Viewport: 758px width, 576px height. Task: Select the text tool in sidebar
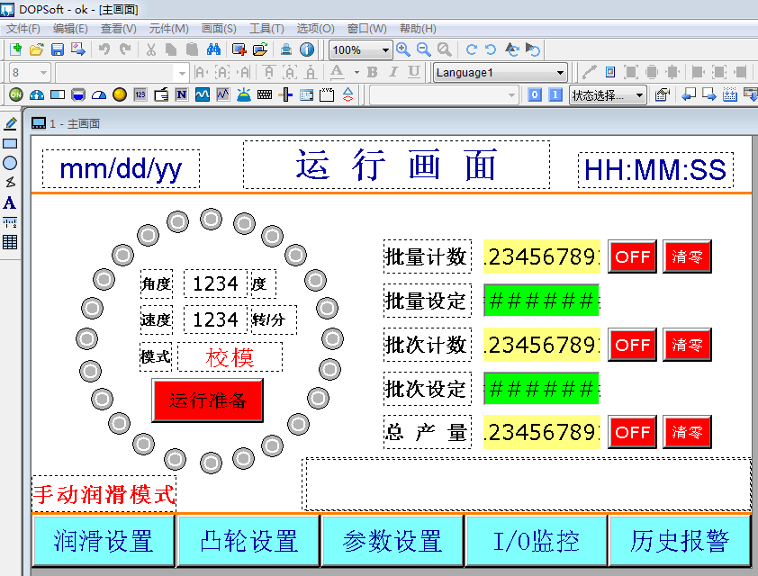(10, 202)
